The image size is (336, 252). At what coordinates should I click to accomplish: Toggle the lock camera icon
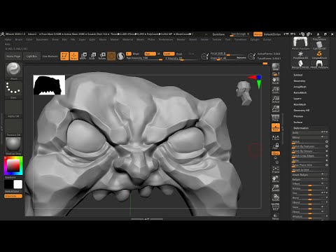pyautogui.click(x=276, y=146)
